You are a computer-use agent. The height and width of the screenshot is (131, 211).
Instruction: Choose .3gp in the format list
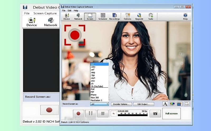99,75
